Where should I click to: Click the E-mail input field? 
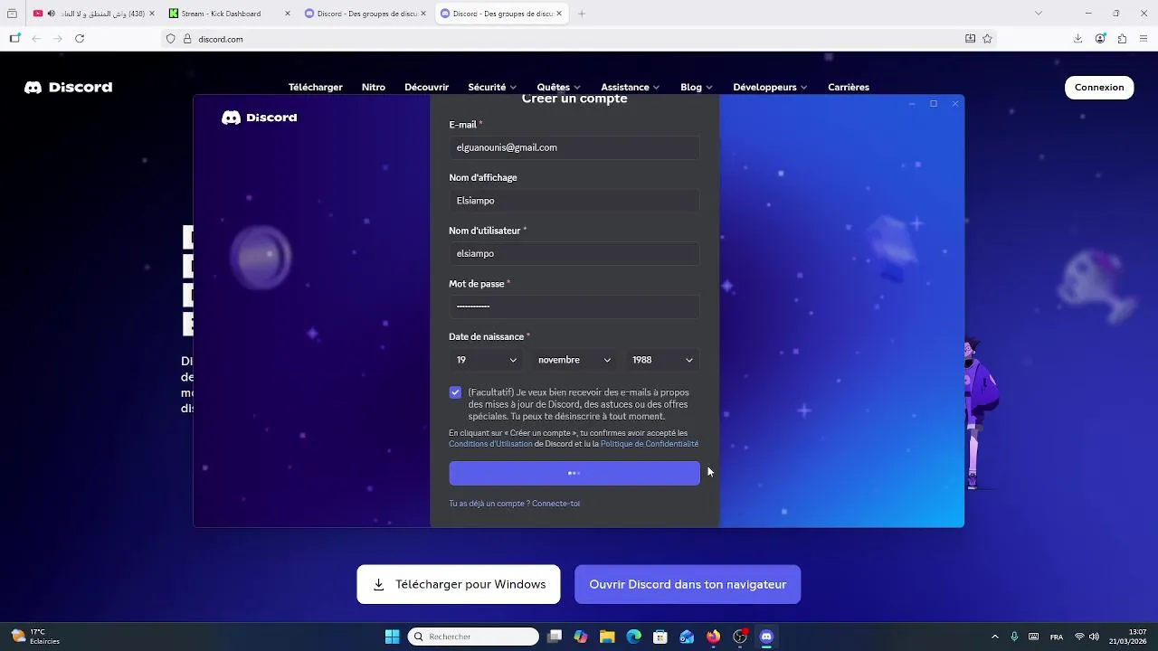[574, 147]
